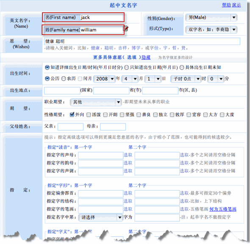The height and width of the screenshot is (244, 250).
Task: Choose 具体出生日期未知 radio option
Action: (x=182, y=67)
